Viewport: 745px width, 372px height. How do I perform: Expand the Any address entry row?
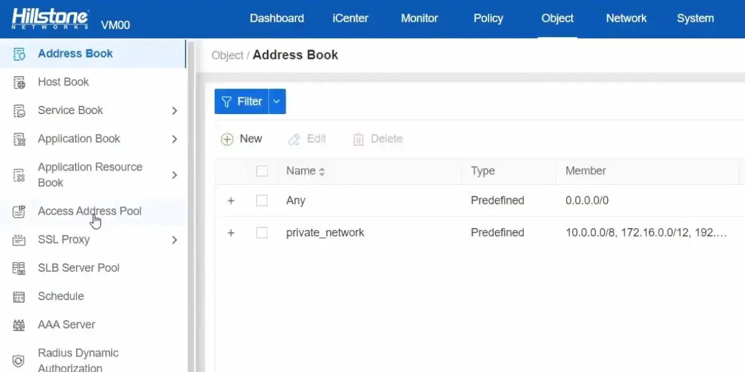pos(231,201)
